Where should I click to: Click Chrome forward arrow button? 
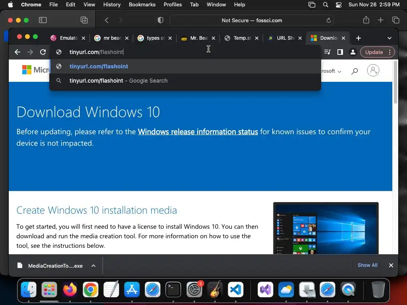[30, 52]
